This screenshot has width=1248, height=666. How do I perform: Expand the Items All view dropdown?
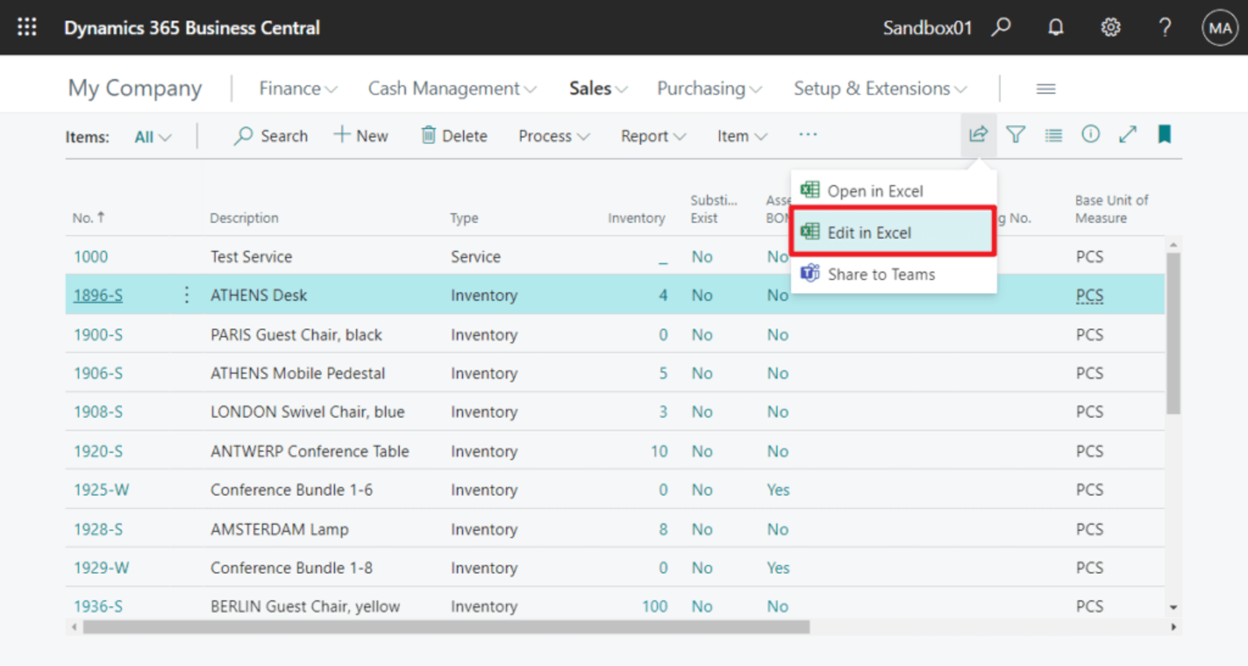coord(152,137)
